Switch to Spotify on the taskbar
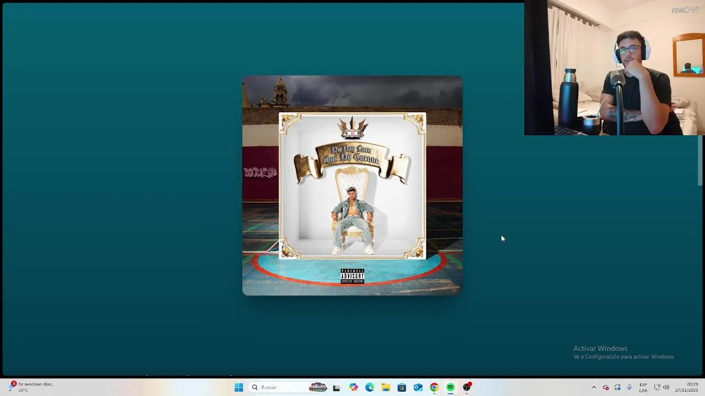 [x=451, y=387]
